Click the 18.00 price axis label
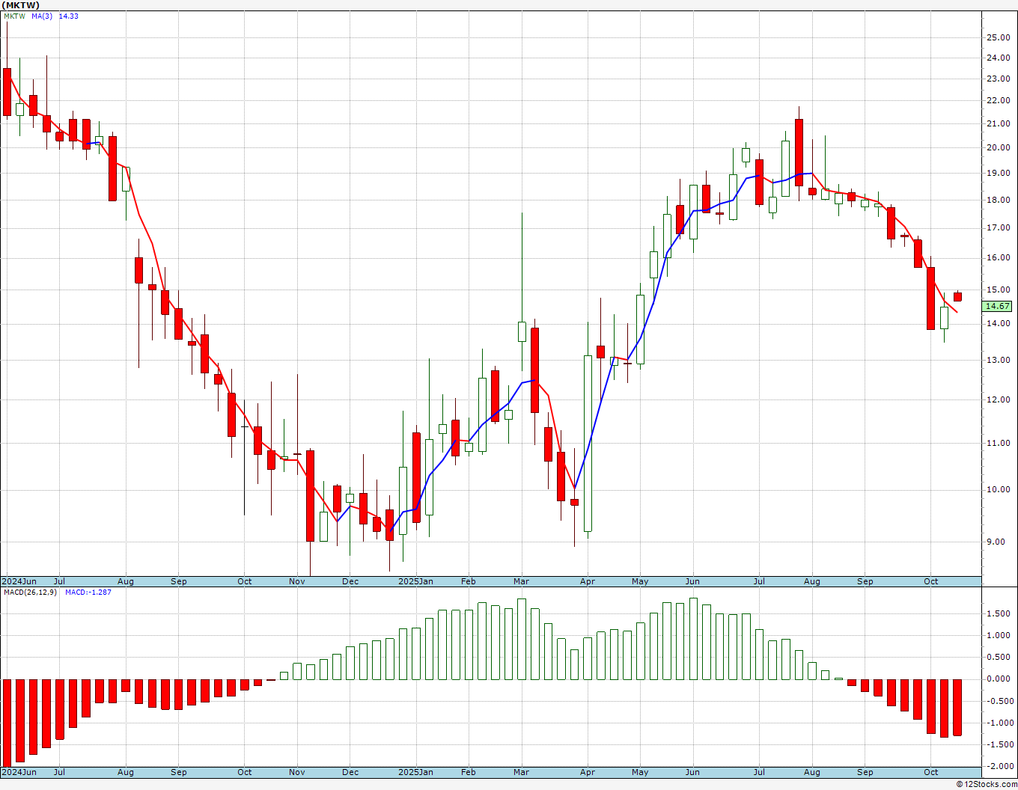The width and height of the screenshot is (1018, 790). [998, 200]
